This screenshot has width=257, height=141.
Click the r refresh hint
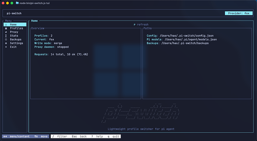point(141,25)
